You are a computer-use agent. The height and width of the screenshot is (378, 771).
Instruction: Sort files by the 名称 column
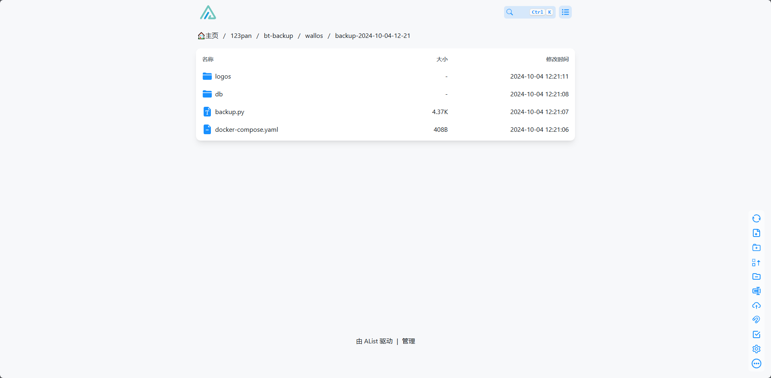208,59
